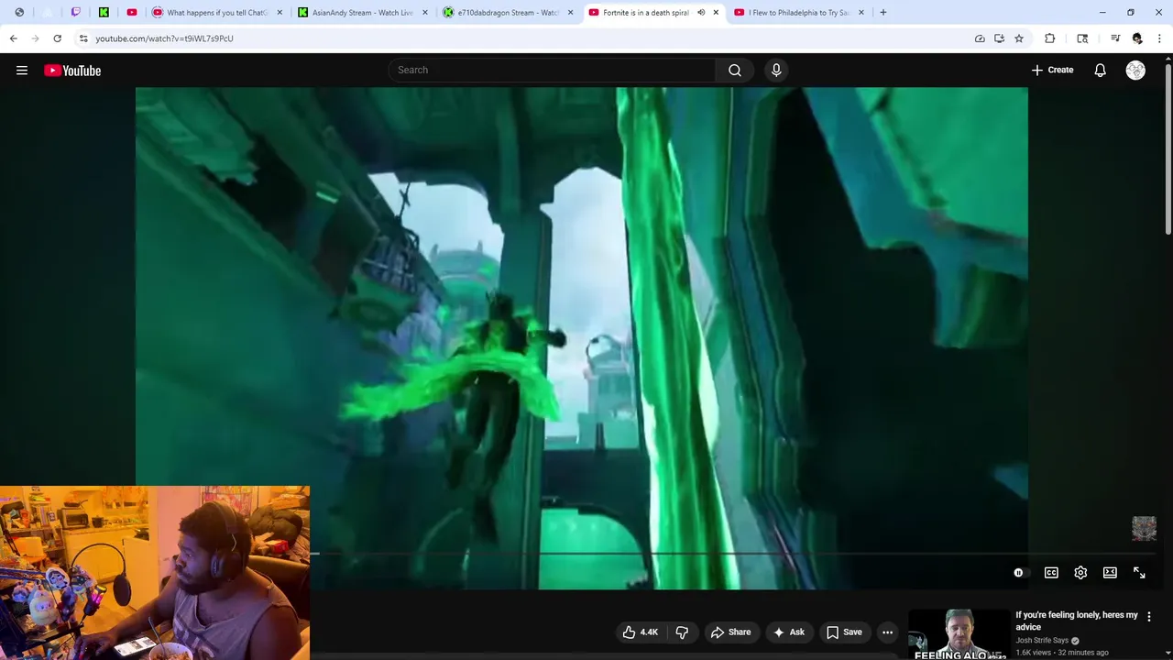Start voice search with the microphone
This screenshot has width=1173, height=660.
tap(776, 70)
